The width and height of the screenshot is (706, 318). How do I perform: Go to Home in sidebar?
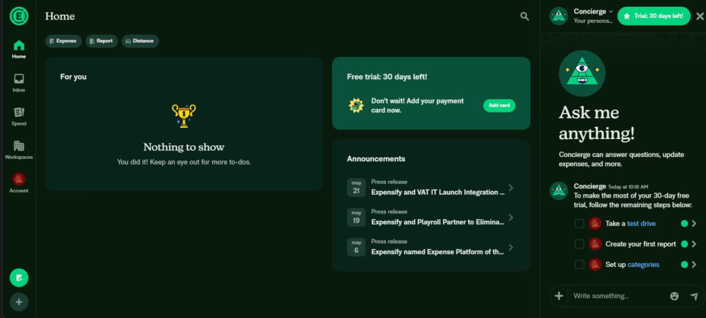tap(19, 50)
